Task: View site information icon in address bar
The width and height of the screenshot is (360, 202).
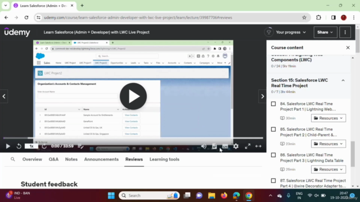Action: (x=39, y=17)
